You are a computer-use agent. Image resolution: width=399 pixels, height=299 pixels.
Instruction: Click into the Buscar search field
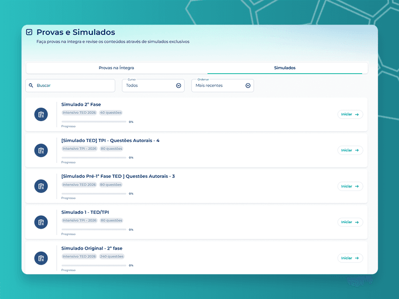pos(70,85)
